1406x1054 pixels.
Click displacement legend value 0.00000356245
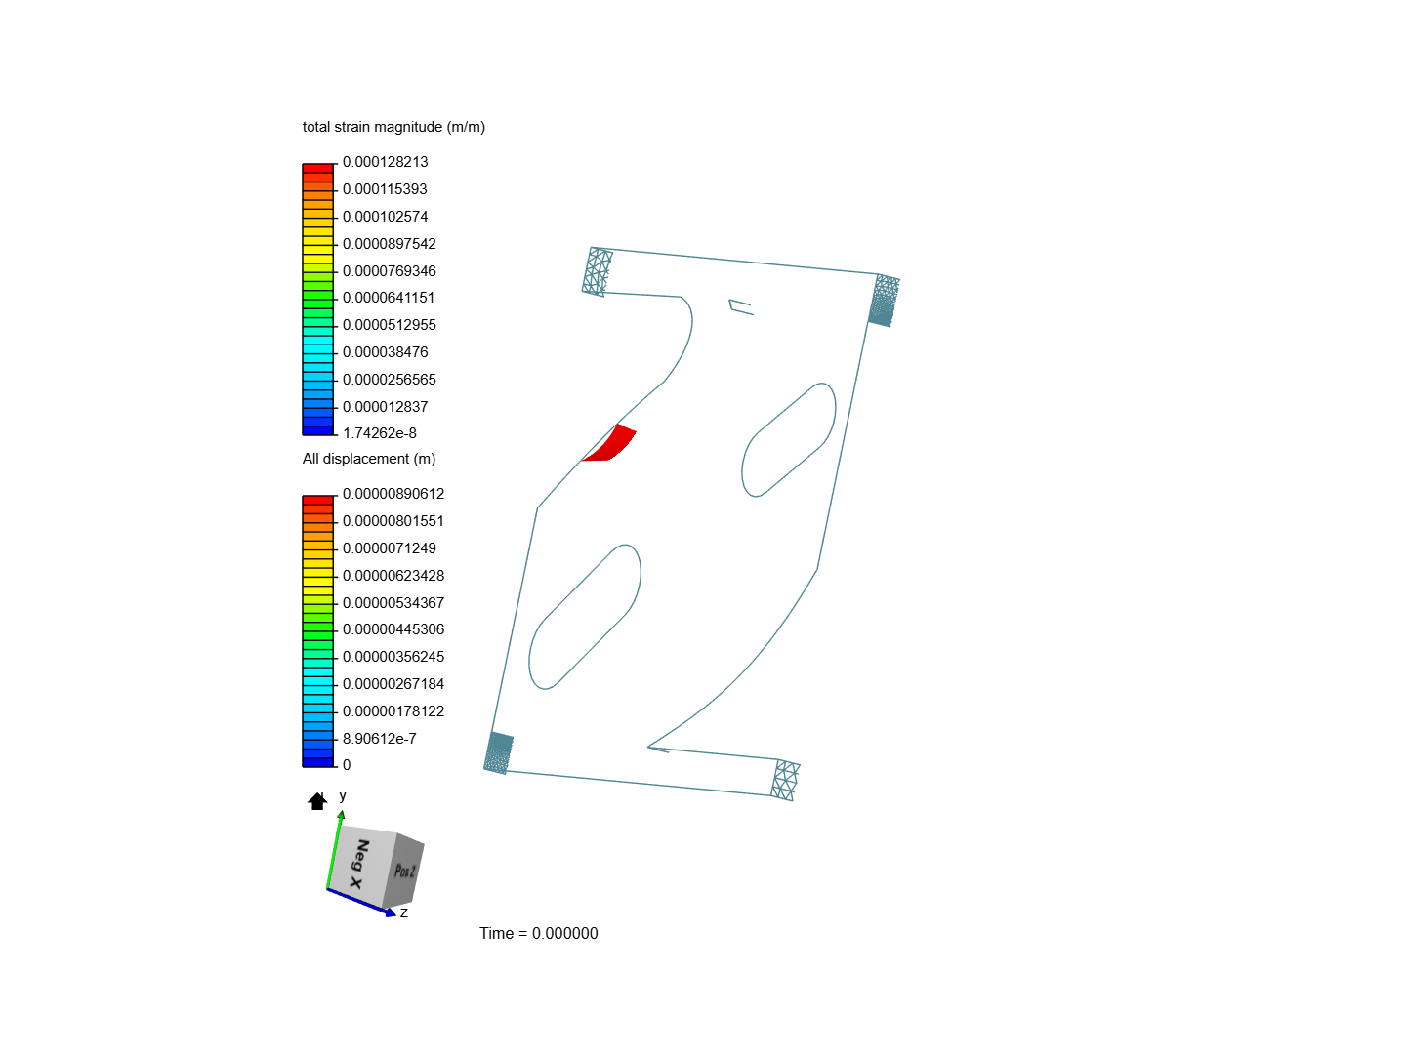pyautogui.click(x=393, y=657)
